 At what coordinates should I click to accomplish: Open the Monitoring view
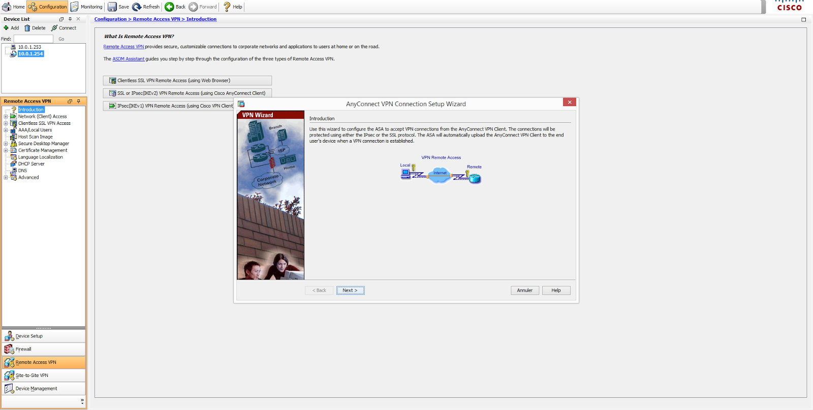click(86, 7)
